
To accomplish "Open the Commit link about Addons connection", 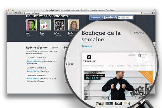I will pos(33,79).
